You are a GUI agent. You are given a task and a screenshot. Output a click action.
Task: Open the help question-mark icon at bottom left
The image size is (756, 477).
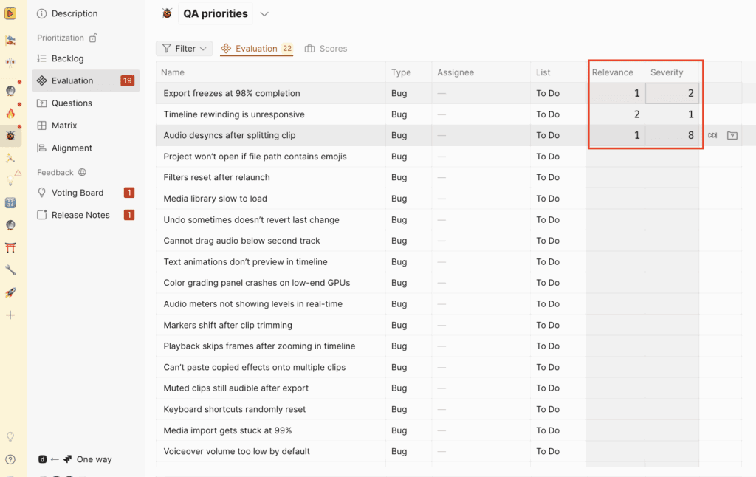point(11,461)
